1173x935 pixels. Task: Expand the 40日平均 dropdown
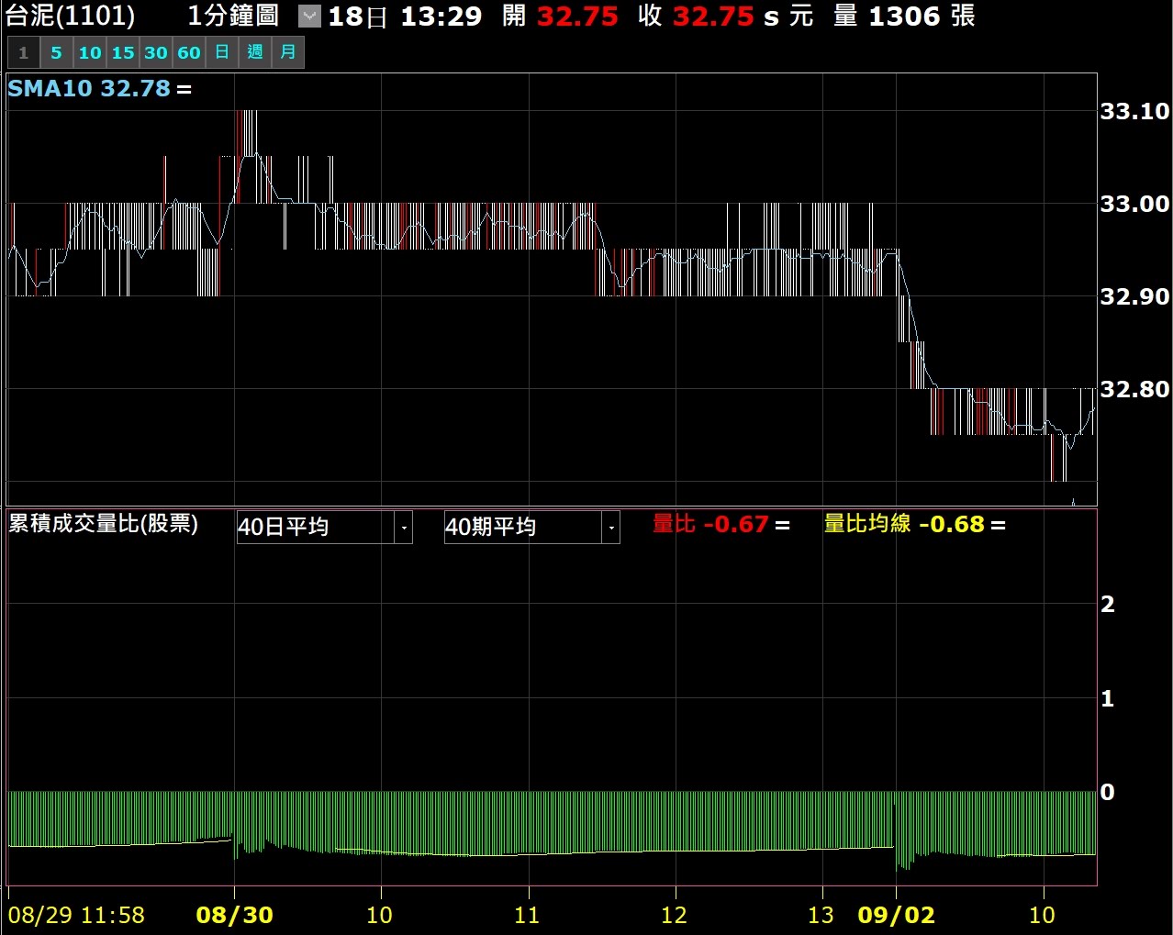[403, 528]
